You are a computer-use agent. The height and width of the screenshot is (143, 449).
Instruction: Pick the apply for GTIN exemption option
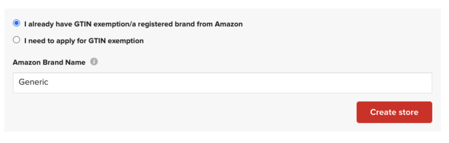tap(16, 40)
